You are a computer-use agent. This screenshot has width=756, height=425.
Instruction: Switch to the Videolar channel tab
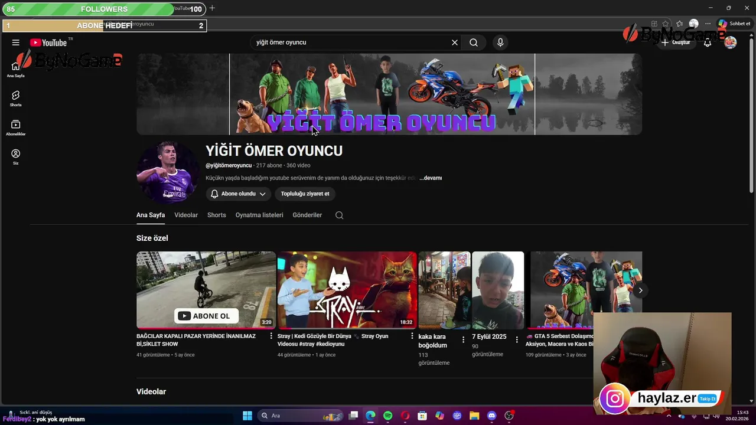click(x=186, y=215)
